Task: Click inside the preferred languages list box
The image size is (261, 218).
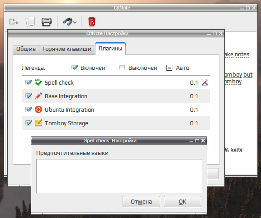Action: point(119,176)
